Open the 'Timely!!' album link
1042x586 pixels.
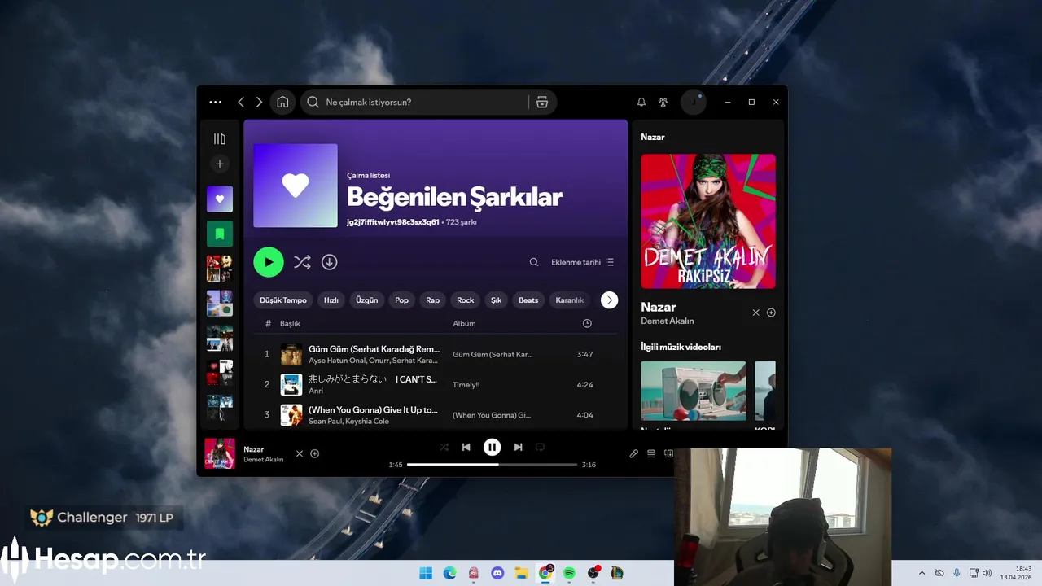point(466,385)
